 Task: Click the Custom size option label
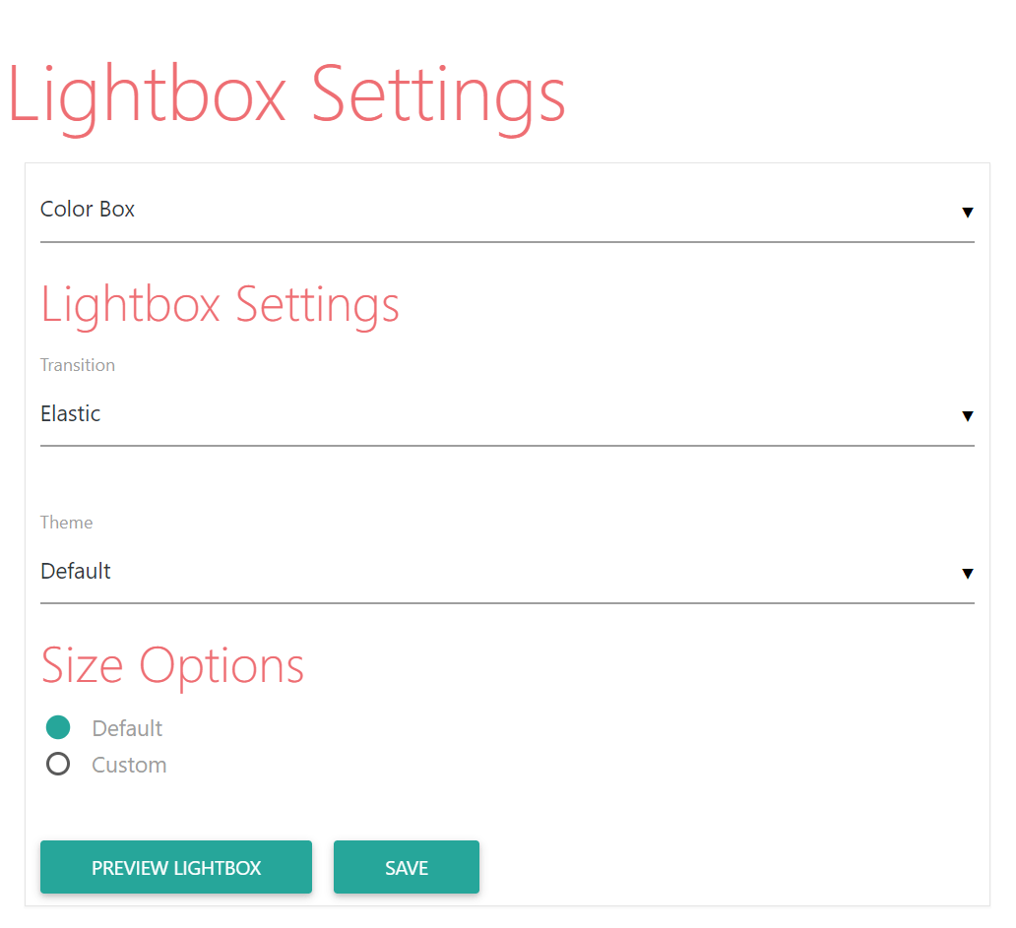129,765
